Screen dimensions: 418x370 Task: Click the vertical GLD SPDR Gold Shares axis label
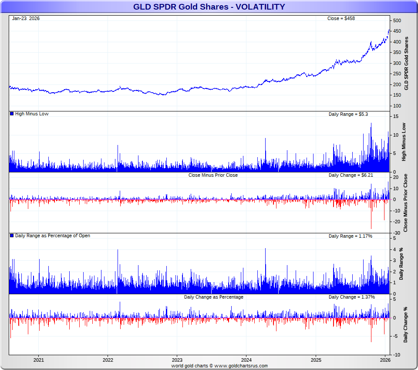point(407,64)
